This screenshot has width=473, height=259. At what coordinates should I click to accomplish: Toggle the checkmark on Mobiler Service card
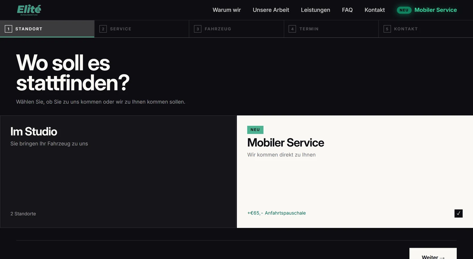coord(459,213)
